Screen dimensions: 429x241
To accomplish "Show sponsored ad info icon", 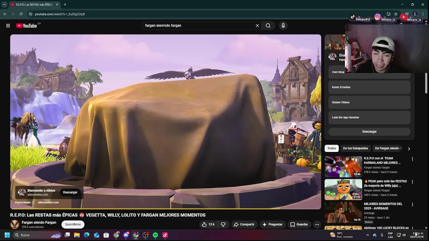I will tap(33, 202).
